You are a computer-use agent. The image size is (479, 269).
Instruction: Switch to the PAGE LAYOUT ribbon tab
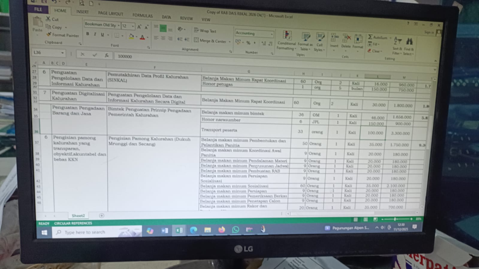click(x=111, y=13)
